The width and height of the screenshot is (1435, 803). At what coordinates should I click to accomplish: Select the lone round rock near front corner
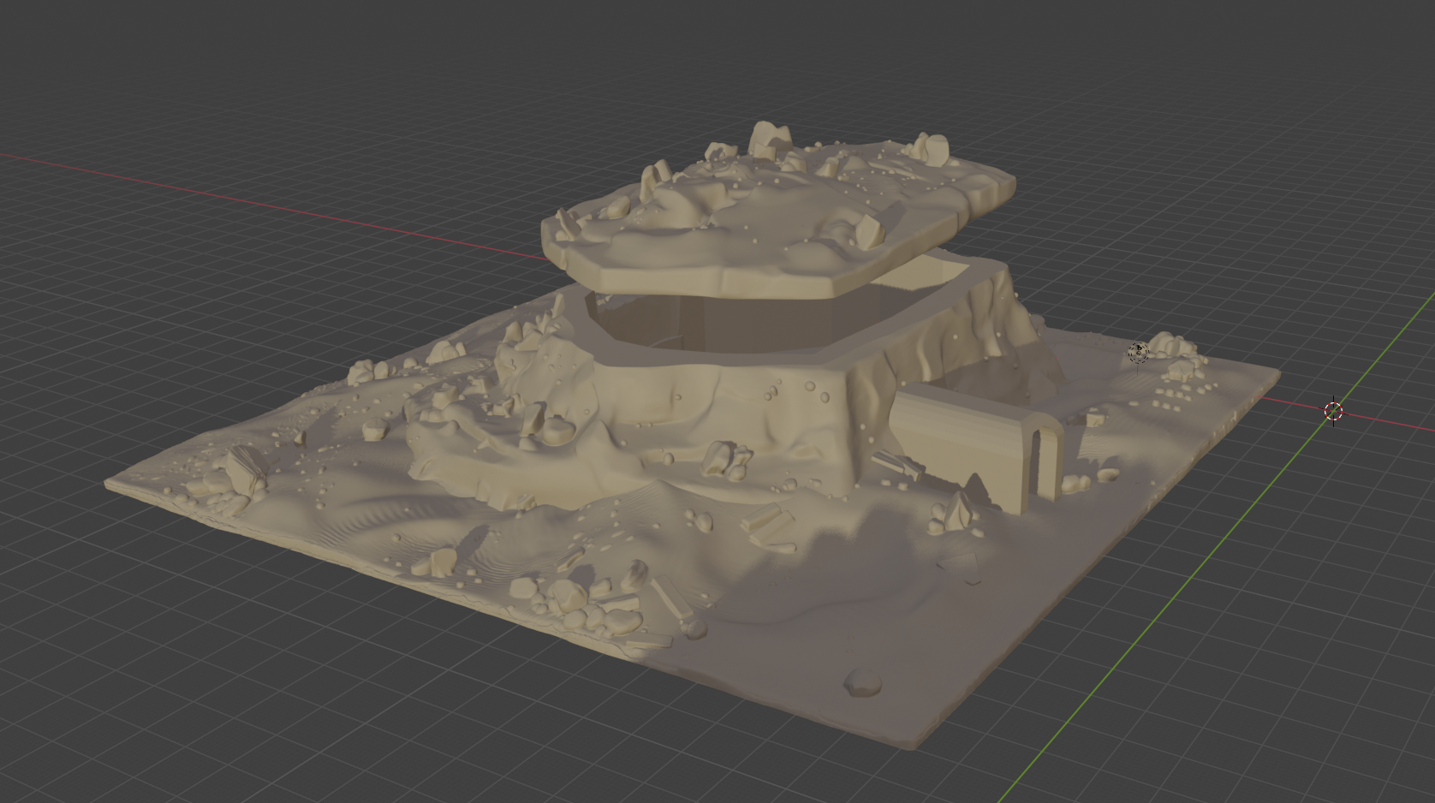point(862,682)
